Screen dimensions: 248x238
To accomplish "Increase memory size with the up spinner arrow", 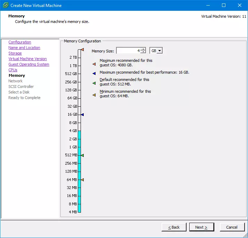I will [143, 49].
